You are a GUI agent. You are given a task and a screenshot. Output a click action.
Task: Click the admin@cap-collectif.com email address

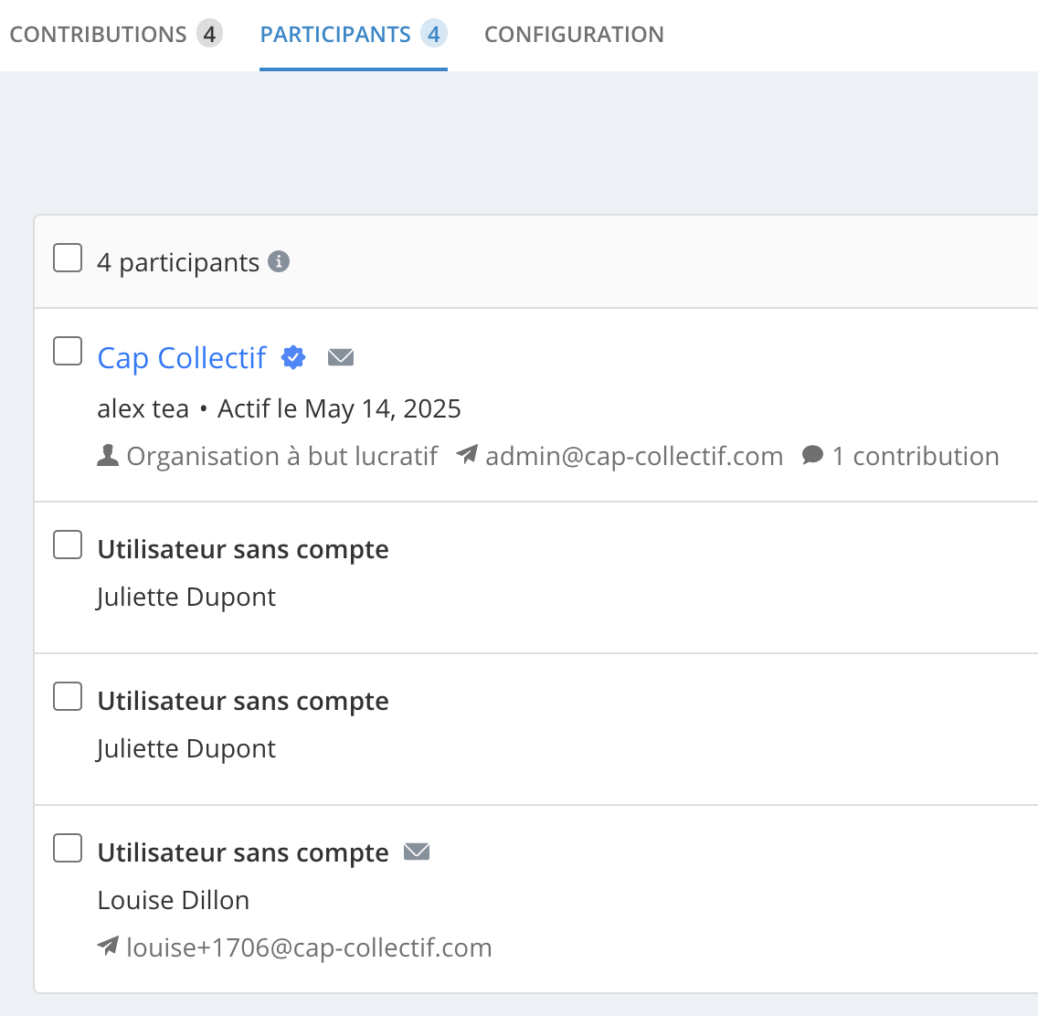634,456
